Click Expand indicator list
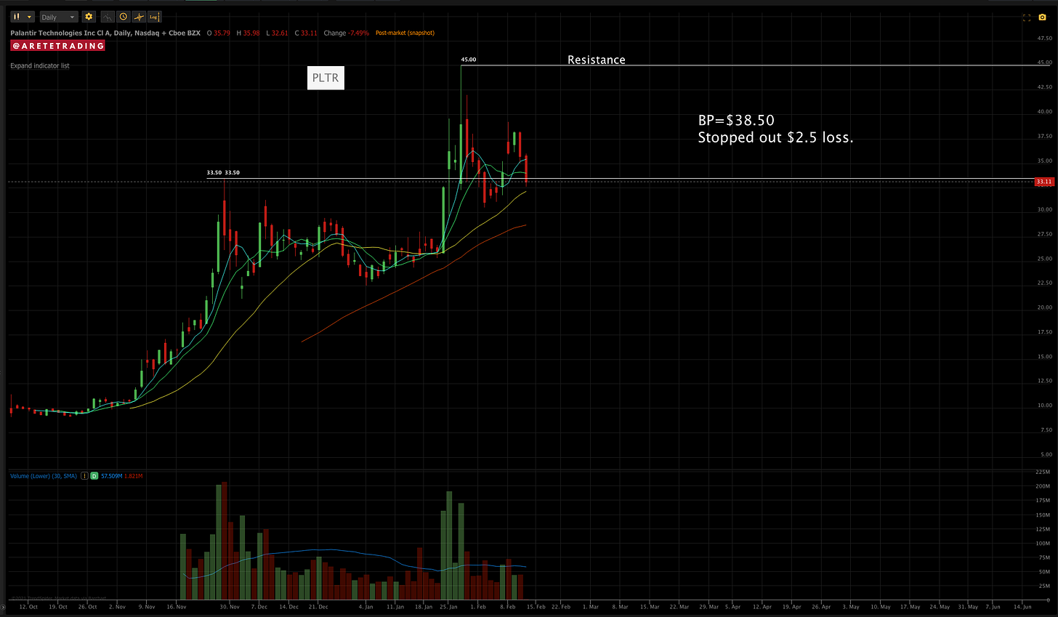The width and height of the screenshot is (1058, 617). [40, 65]
